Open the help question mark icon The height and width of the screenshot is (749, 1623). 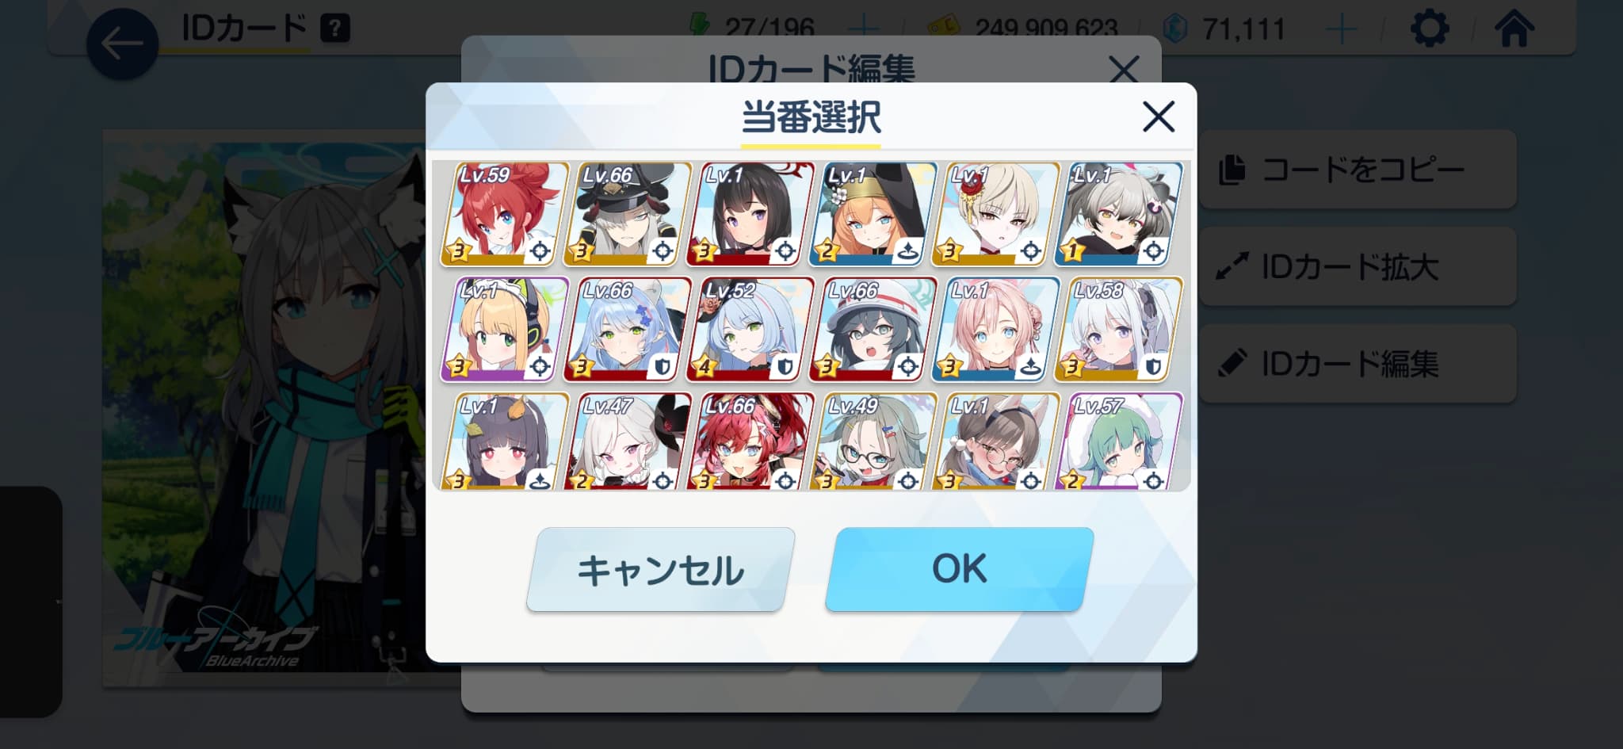point(334,29)
